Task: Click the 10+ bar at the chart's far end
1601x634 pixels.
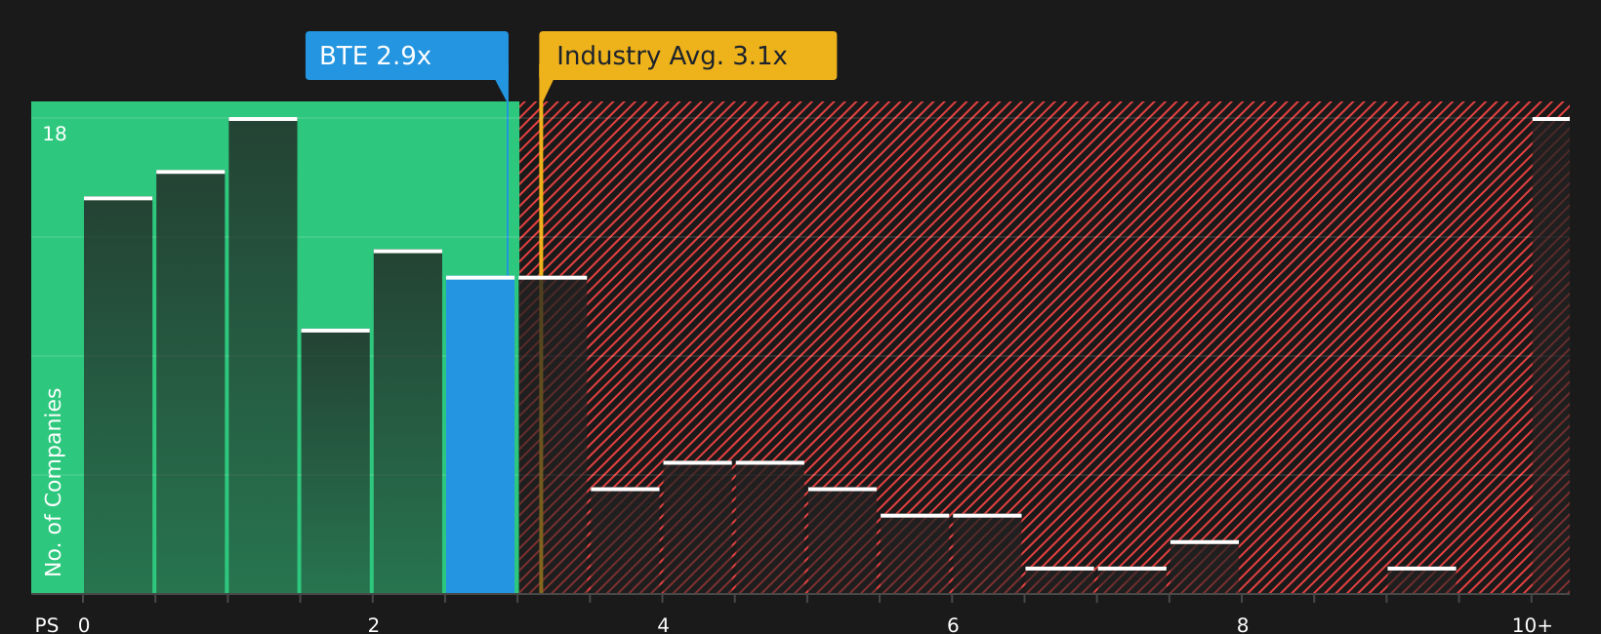Action: pos(1551,356)
